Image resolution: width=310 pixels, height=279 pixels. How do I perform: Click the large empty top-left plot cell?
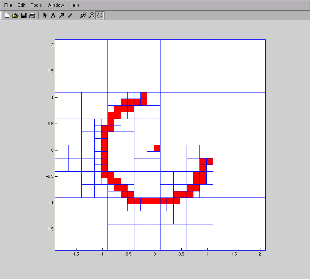click(x=81, y=66)
